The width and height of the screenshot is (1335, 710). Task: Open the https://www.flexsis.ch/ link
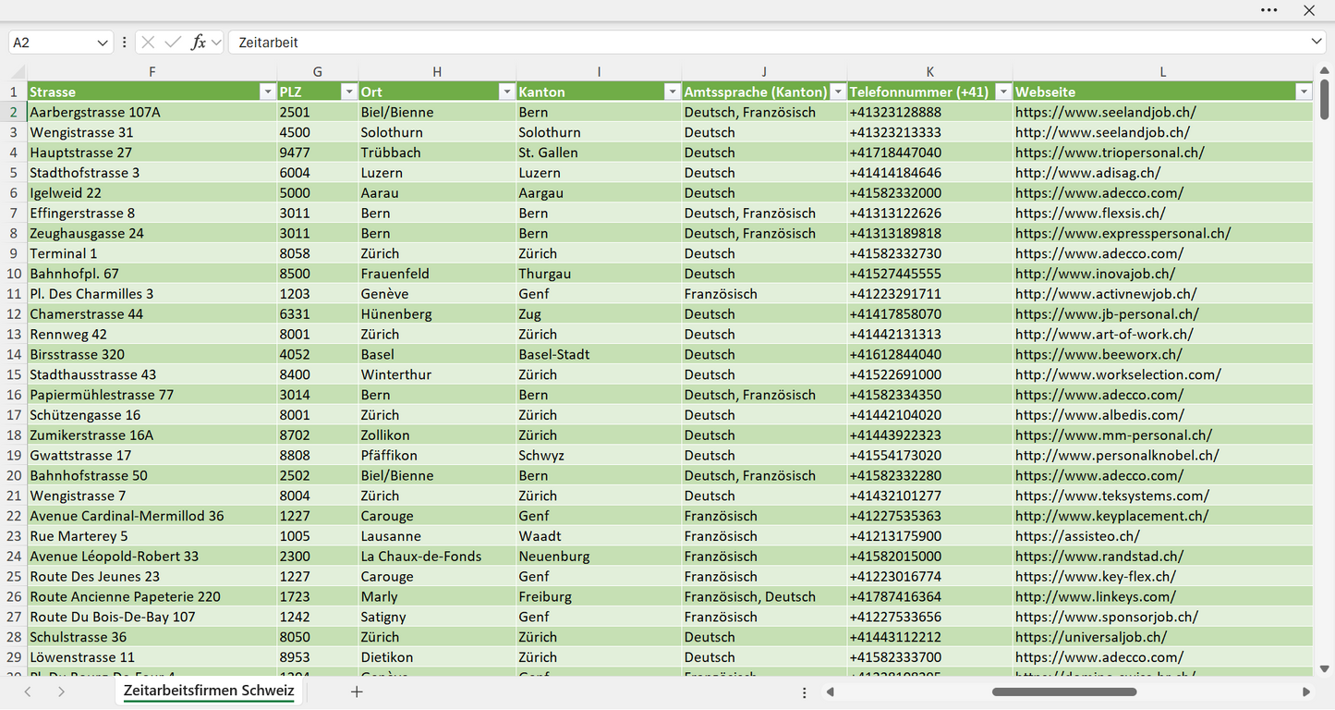[x=1090, y=213]
